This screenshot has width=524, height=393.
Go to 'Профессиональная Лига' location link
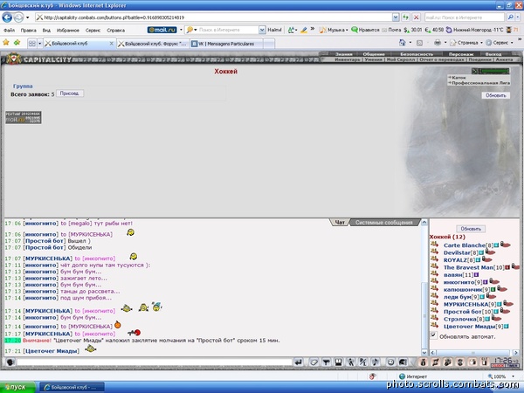coord(481,83)
